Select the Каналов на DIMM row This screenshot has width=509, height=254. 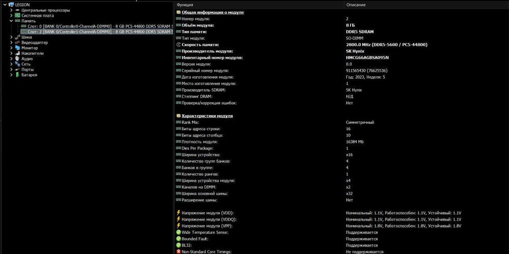(x=342, y=187)
